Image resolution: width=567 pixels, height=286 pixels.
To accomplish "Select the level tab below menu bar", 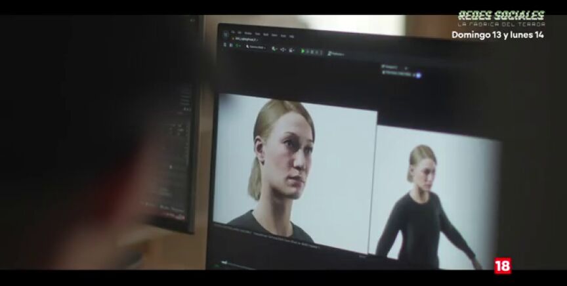I will pyautogui.click(x=244, y=39).
